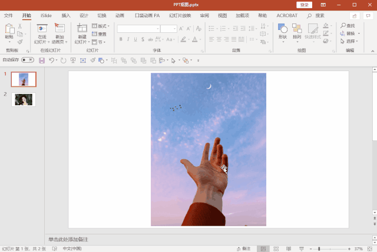This screenshot has width=377, height=252.
Task: Switch to slide sorter view icon
Action: tap(276, 248)
